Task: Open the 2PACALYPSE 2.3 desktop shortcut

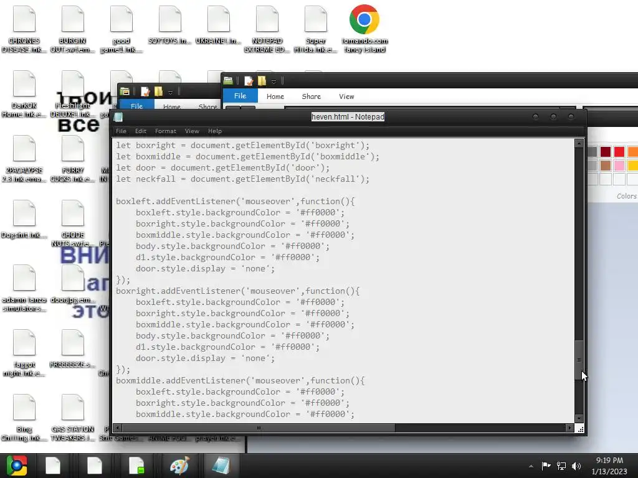Action: (24, 159)
